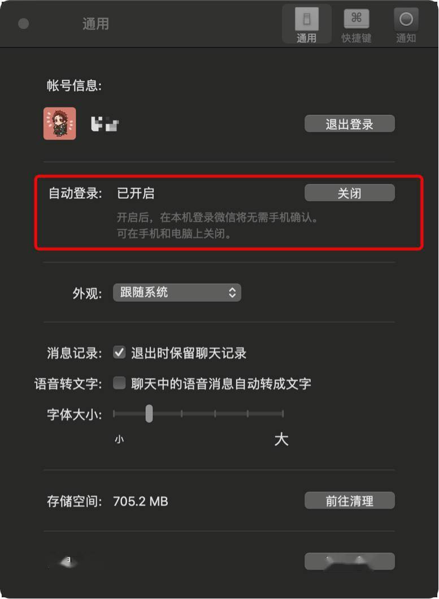Click the blurred button at bottom right
The width and height of the screenshot is (439, 599).
[x=349, y=561]
